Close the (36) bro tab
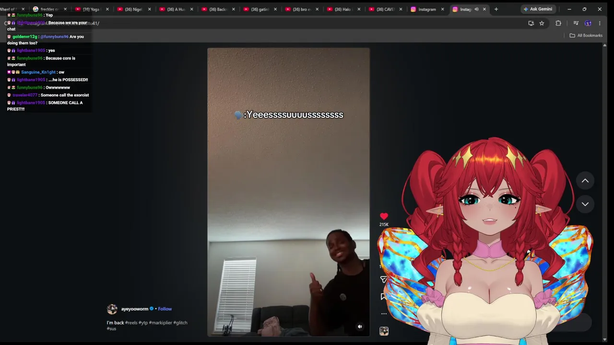Viewport: 614px width, 345px height. coord(317,9)
